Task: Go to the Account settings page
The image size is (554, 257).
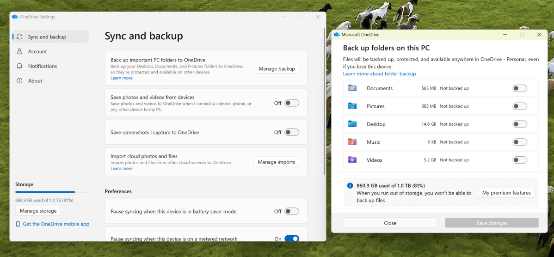Action: 51,52
